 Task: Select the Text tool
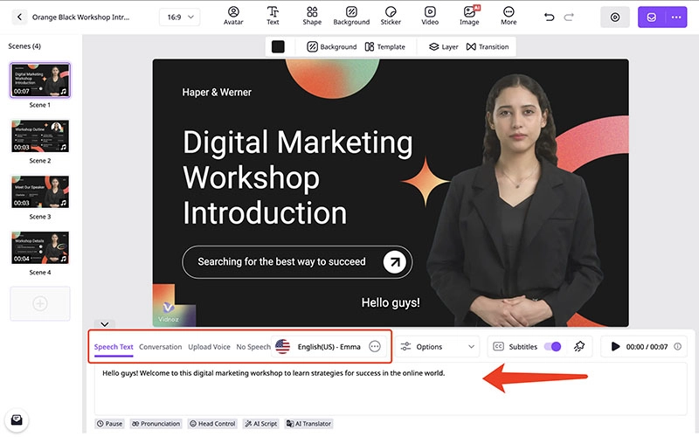click(x=273, y=16)
